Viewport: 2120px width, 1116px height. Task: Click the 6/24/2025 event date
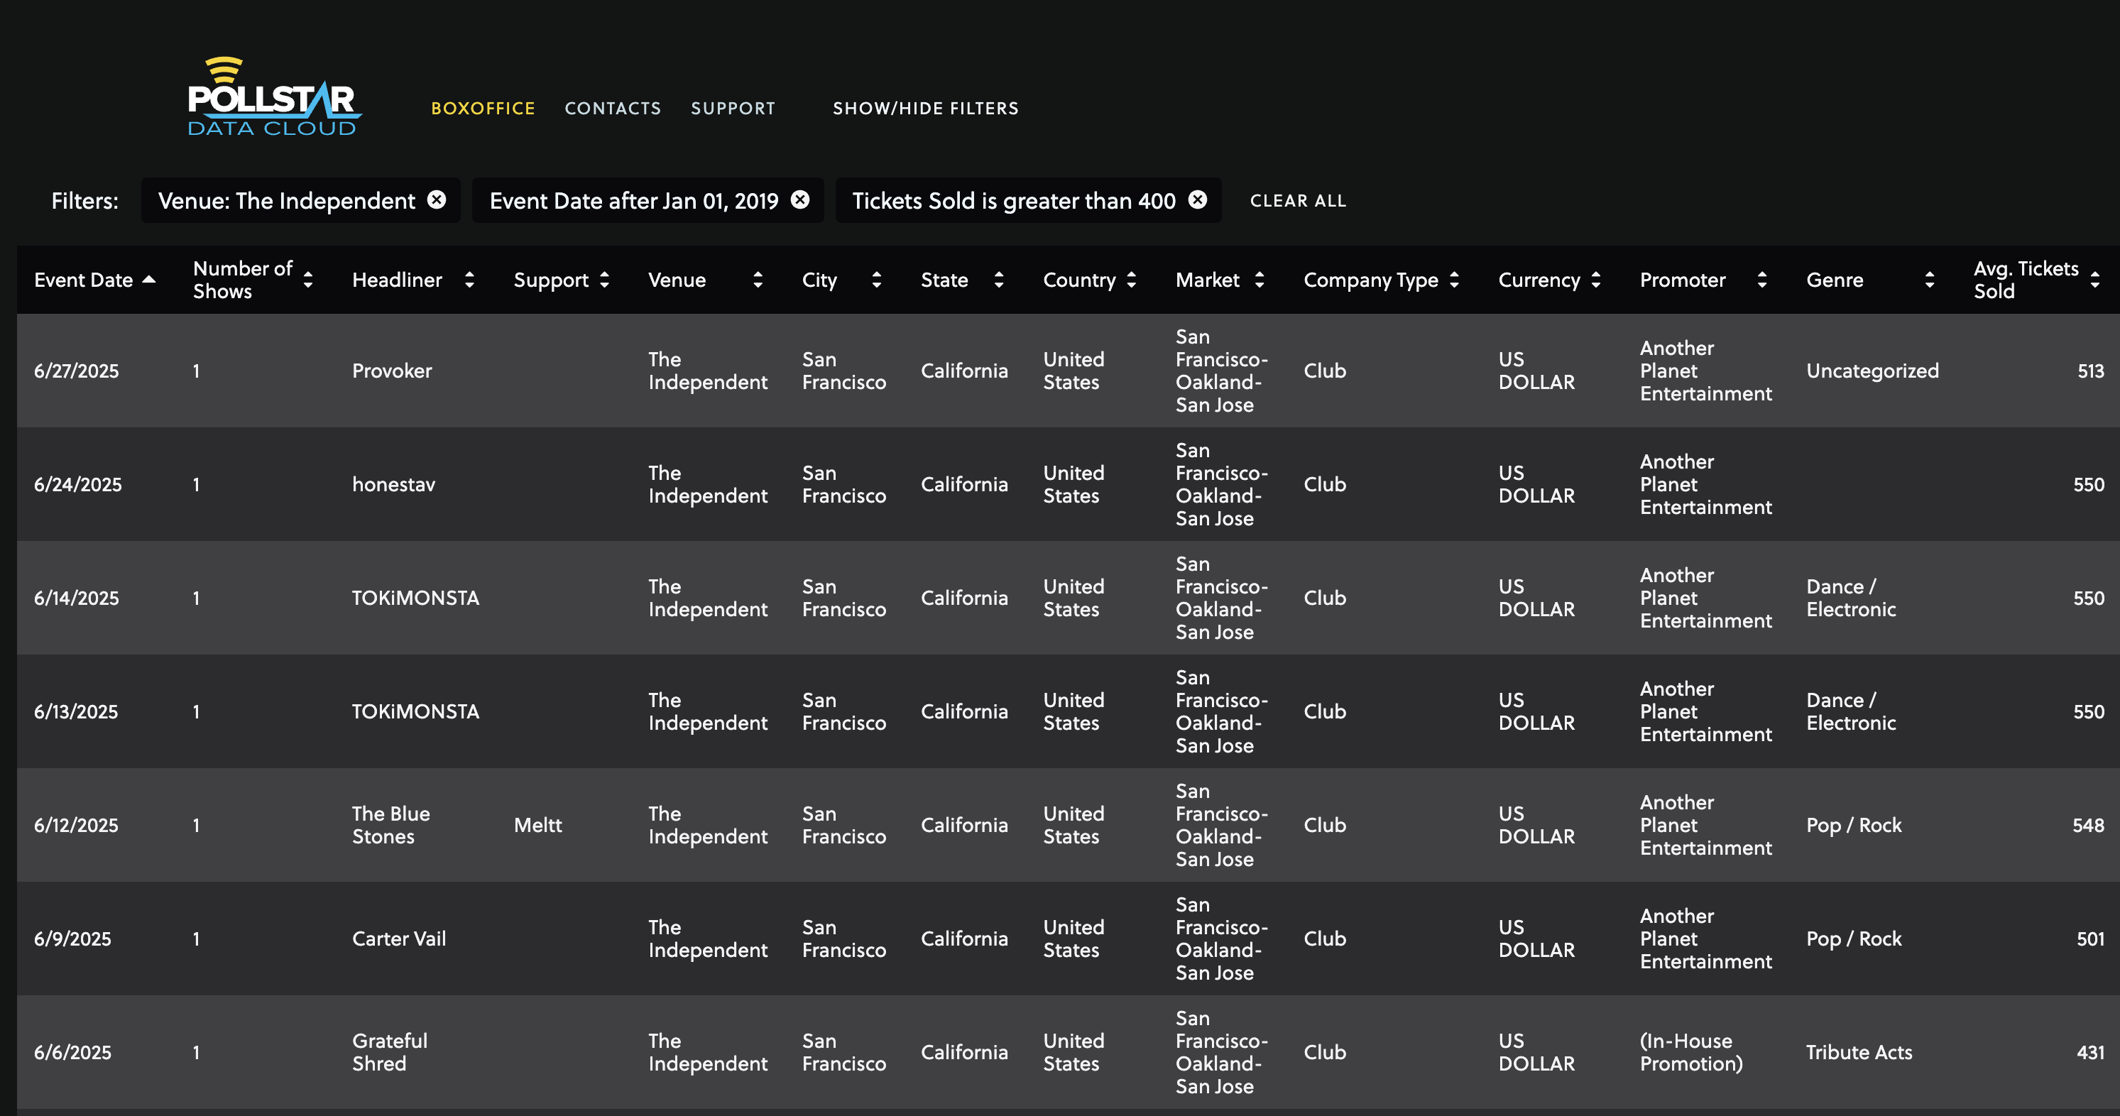(x=77, y=484)
